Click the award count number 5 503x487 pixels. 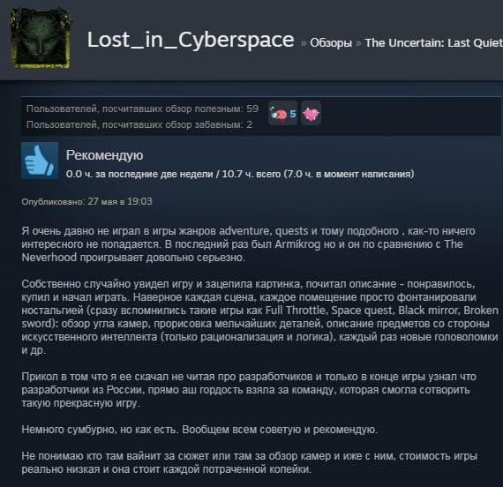[293, 114]
